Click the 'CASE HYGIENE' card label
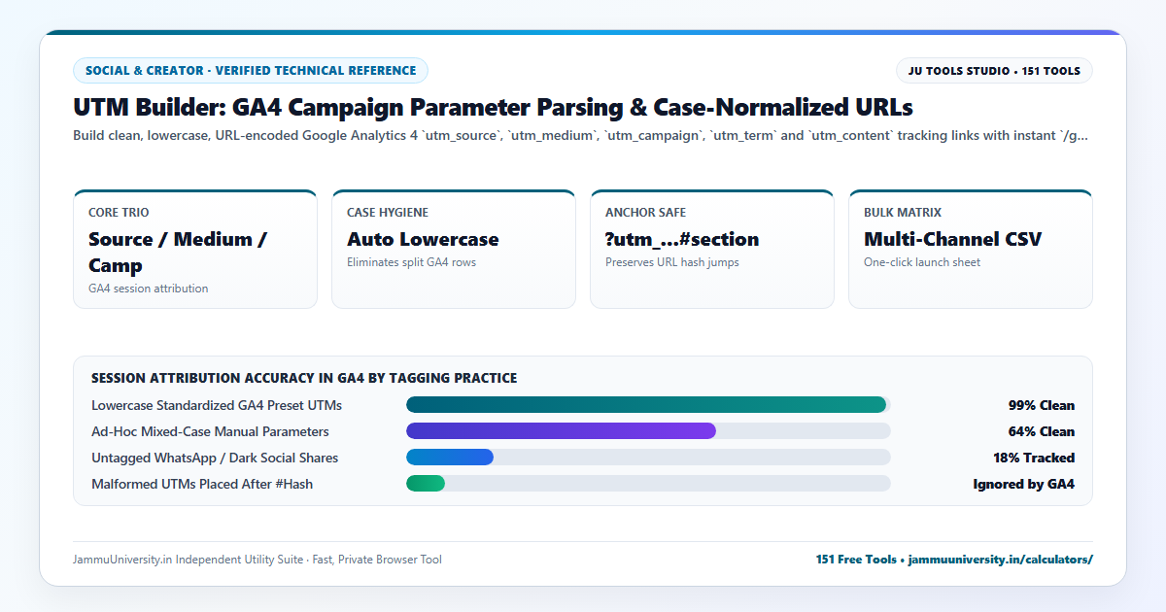Viewport: 1166px width, 612px height. pos(388,212)
